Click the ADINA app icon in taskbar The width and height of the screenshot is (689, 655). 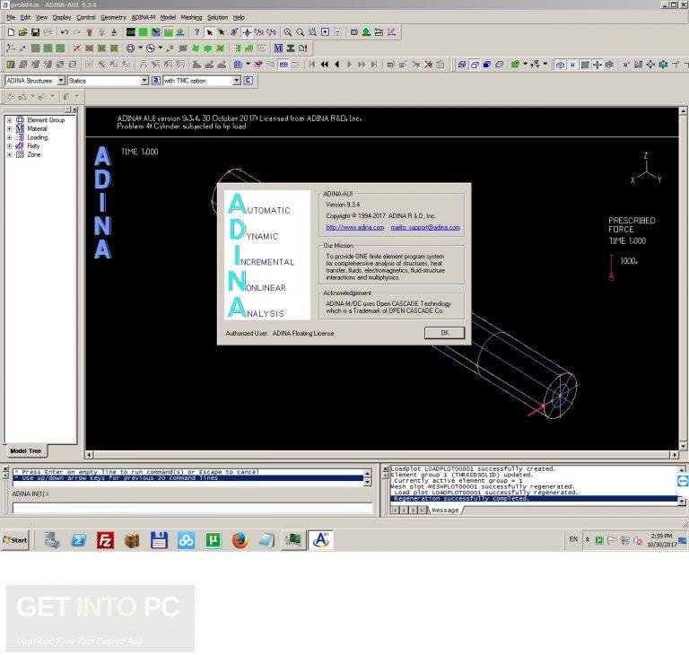click(321, 540)
